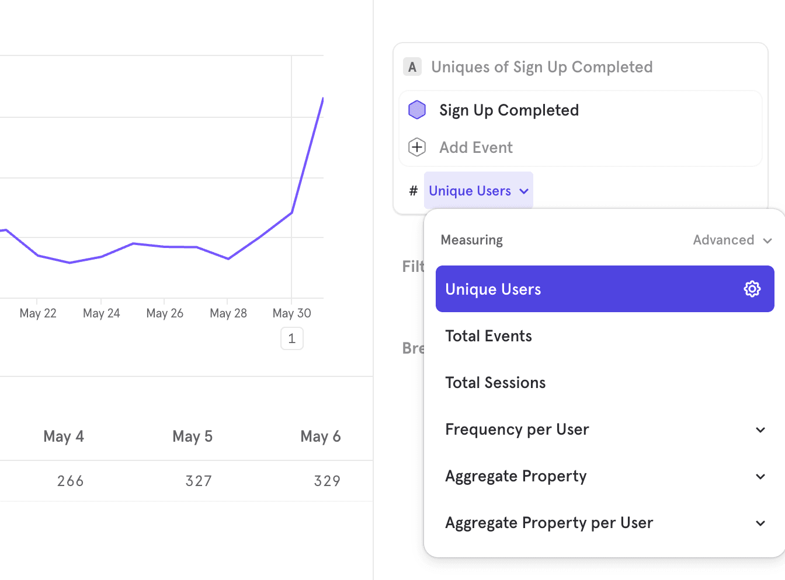Image resolution: width=785 pixels, height=580 pixels.
Task: Click the Add Event button text
Action: (x=476, y=148)
